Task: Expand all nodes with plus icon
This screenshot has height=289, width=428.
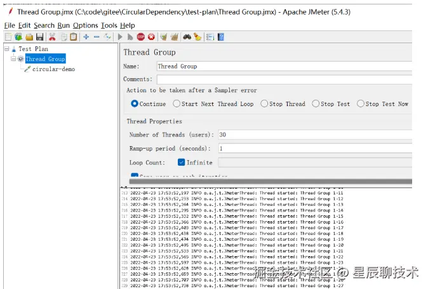Action: click(86, 37)
